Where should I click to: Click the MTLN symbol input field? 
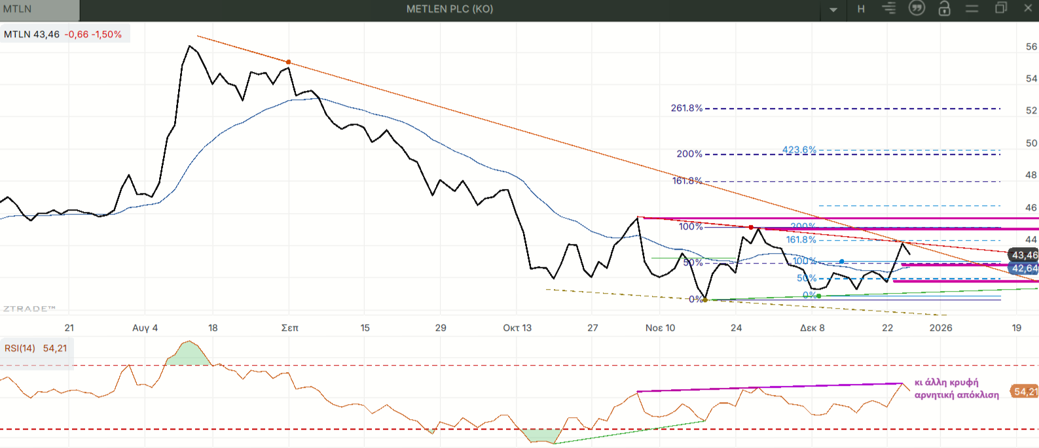[x=39, y=9]
